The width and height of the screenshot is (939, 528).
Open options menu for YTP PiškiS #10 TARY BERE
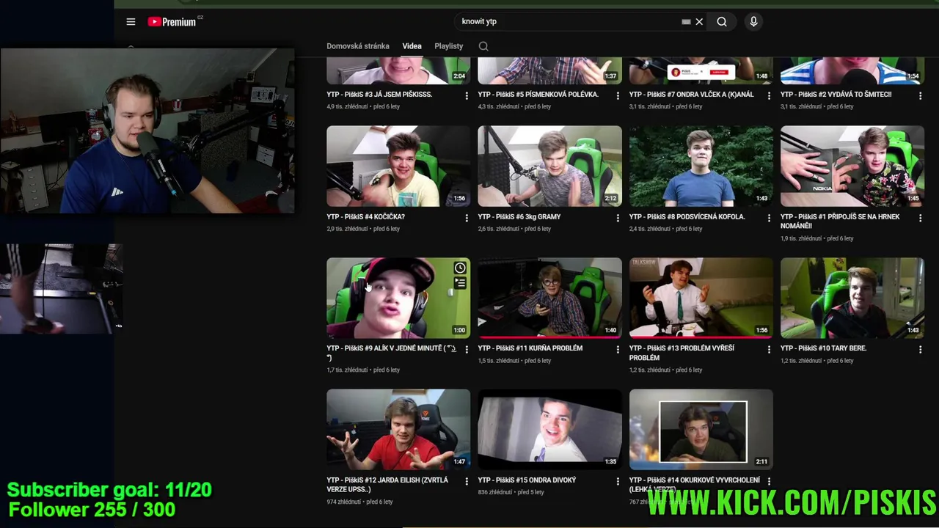click(x=920, y=350)
